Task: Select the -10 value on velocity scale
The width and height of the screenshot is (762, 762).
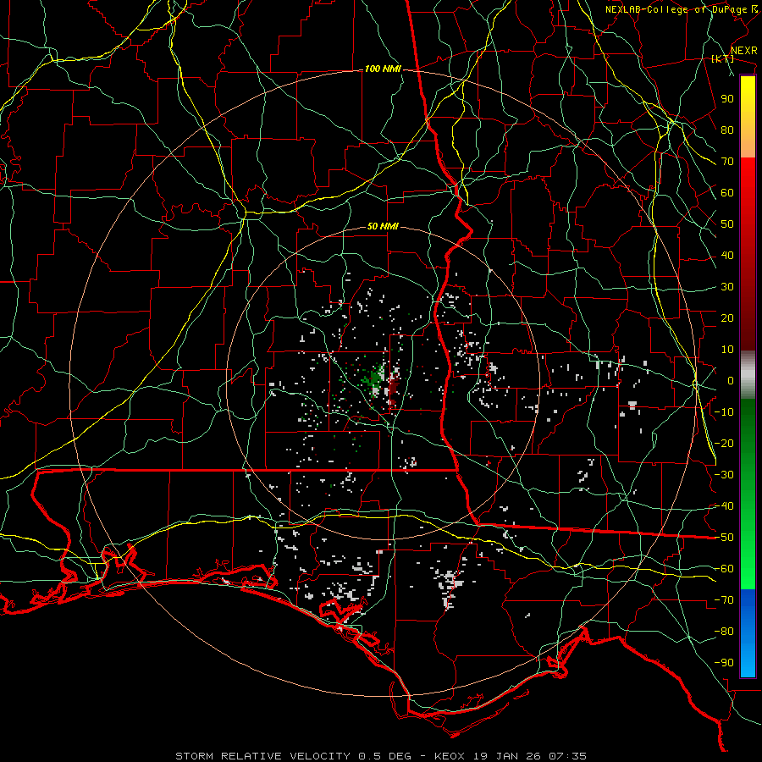Action: click(x=724, y=412)
